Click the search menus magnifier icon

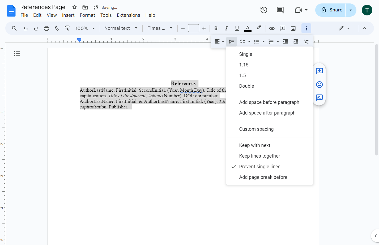tap(14, 28)
